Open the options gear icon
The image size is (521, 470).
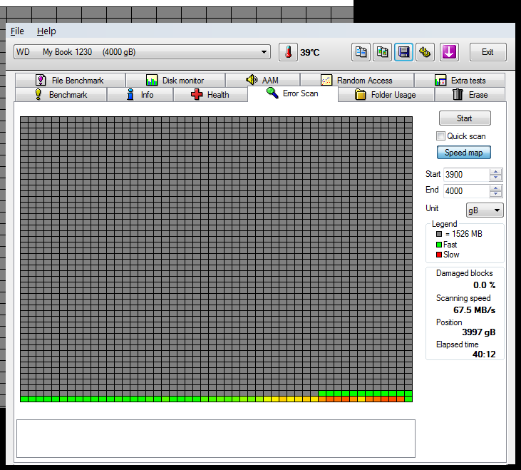(x=425, y=52)
